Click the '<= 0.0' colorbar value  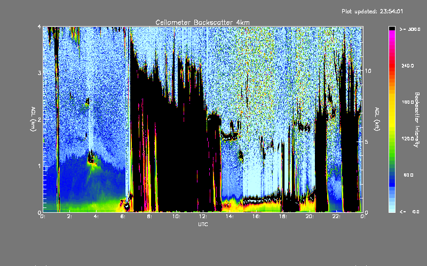point(409,212)
